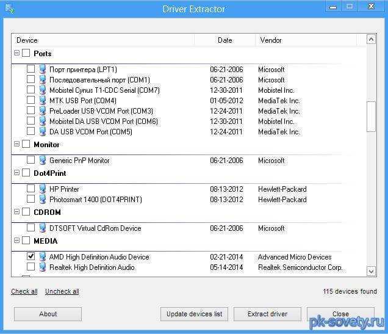Collapse the Monitor group
The image size is (388, 334).
[16, 144]
